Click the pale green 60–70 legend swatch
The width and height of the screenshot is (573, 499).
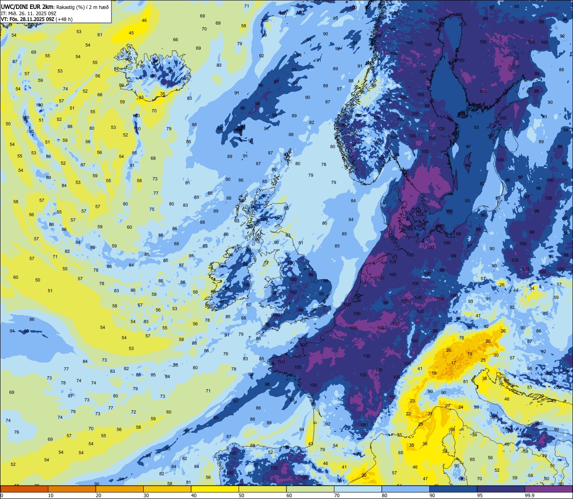(310, 489)
